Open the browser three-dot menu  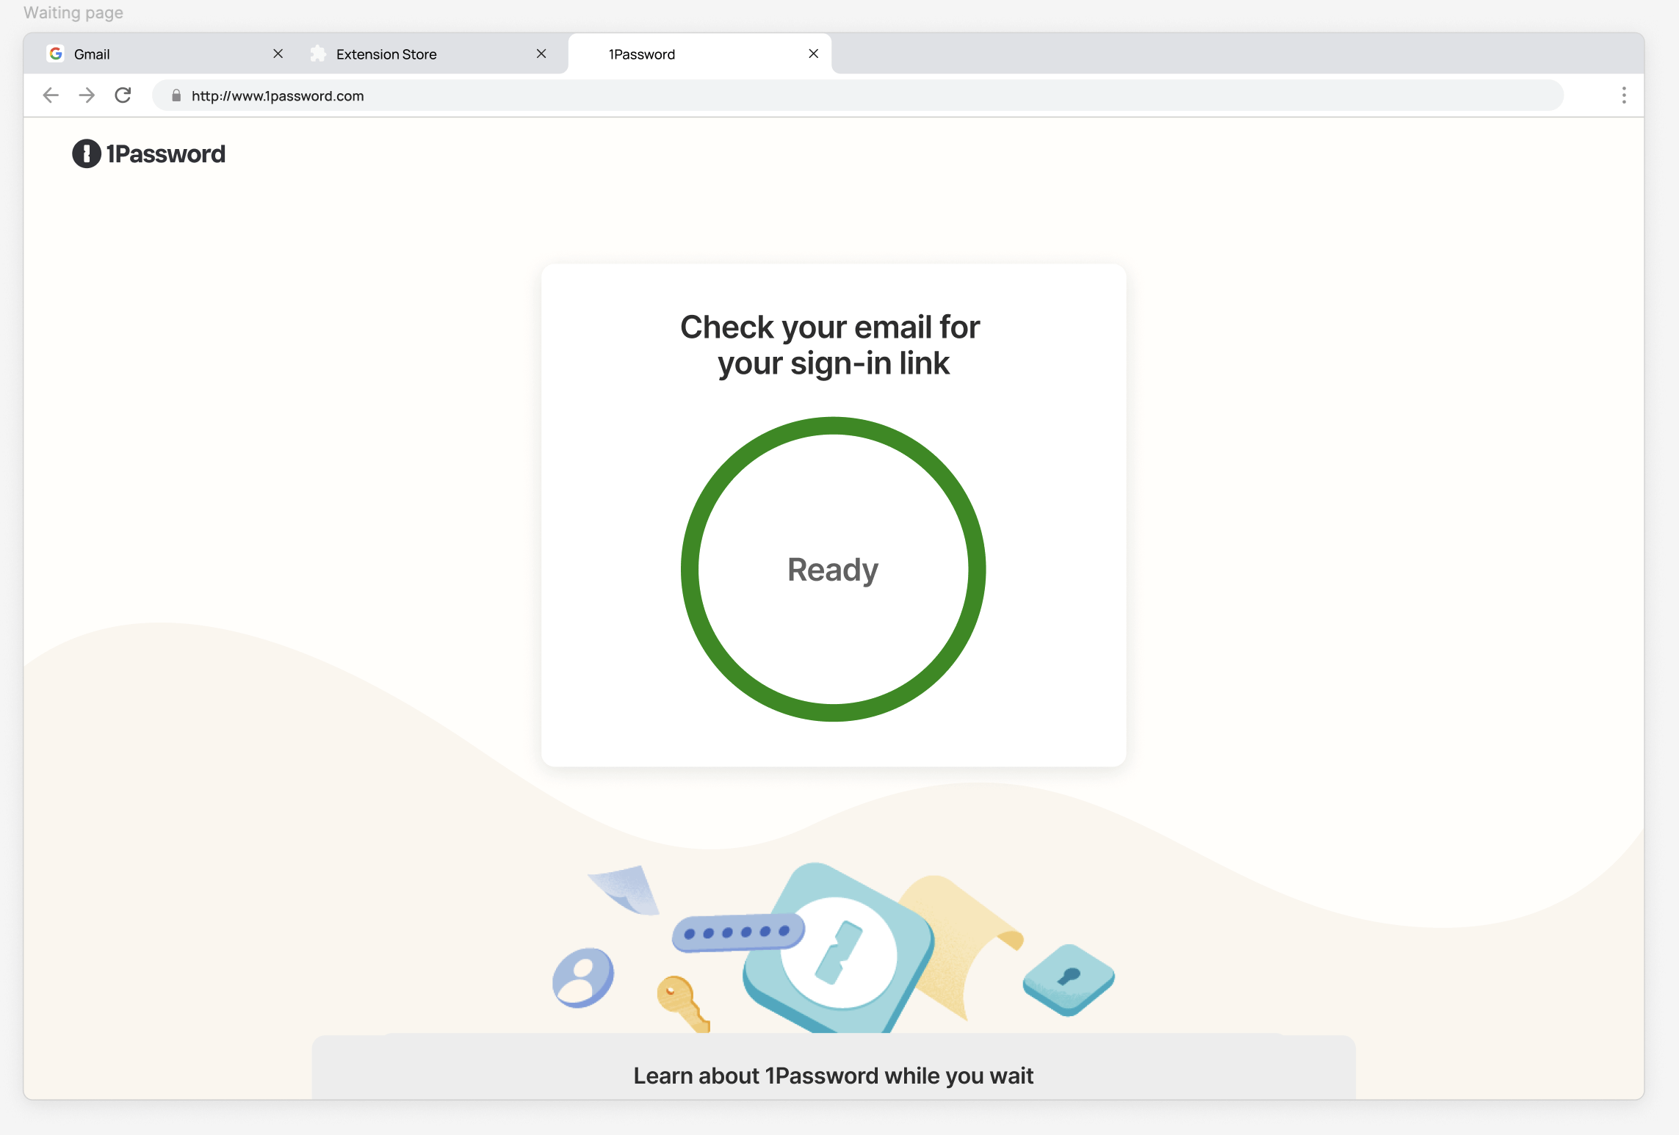(x=1623, y=95)
